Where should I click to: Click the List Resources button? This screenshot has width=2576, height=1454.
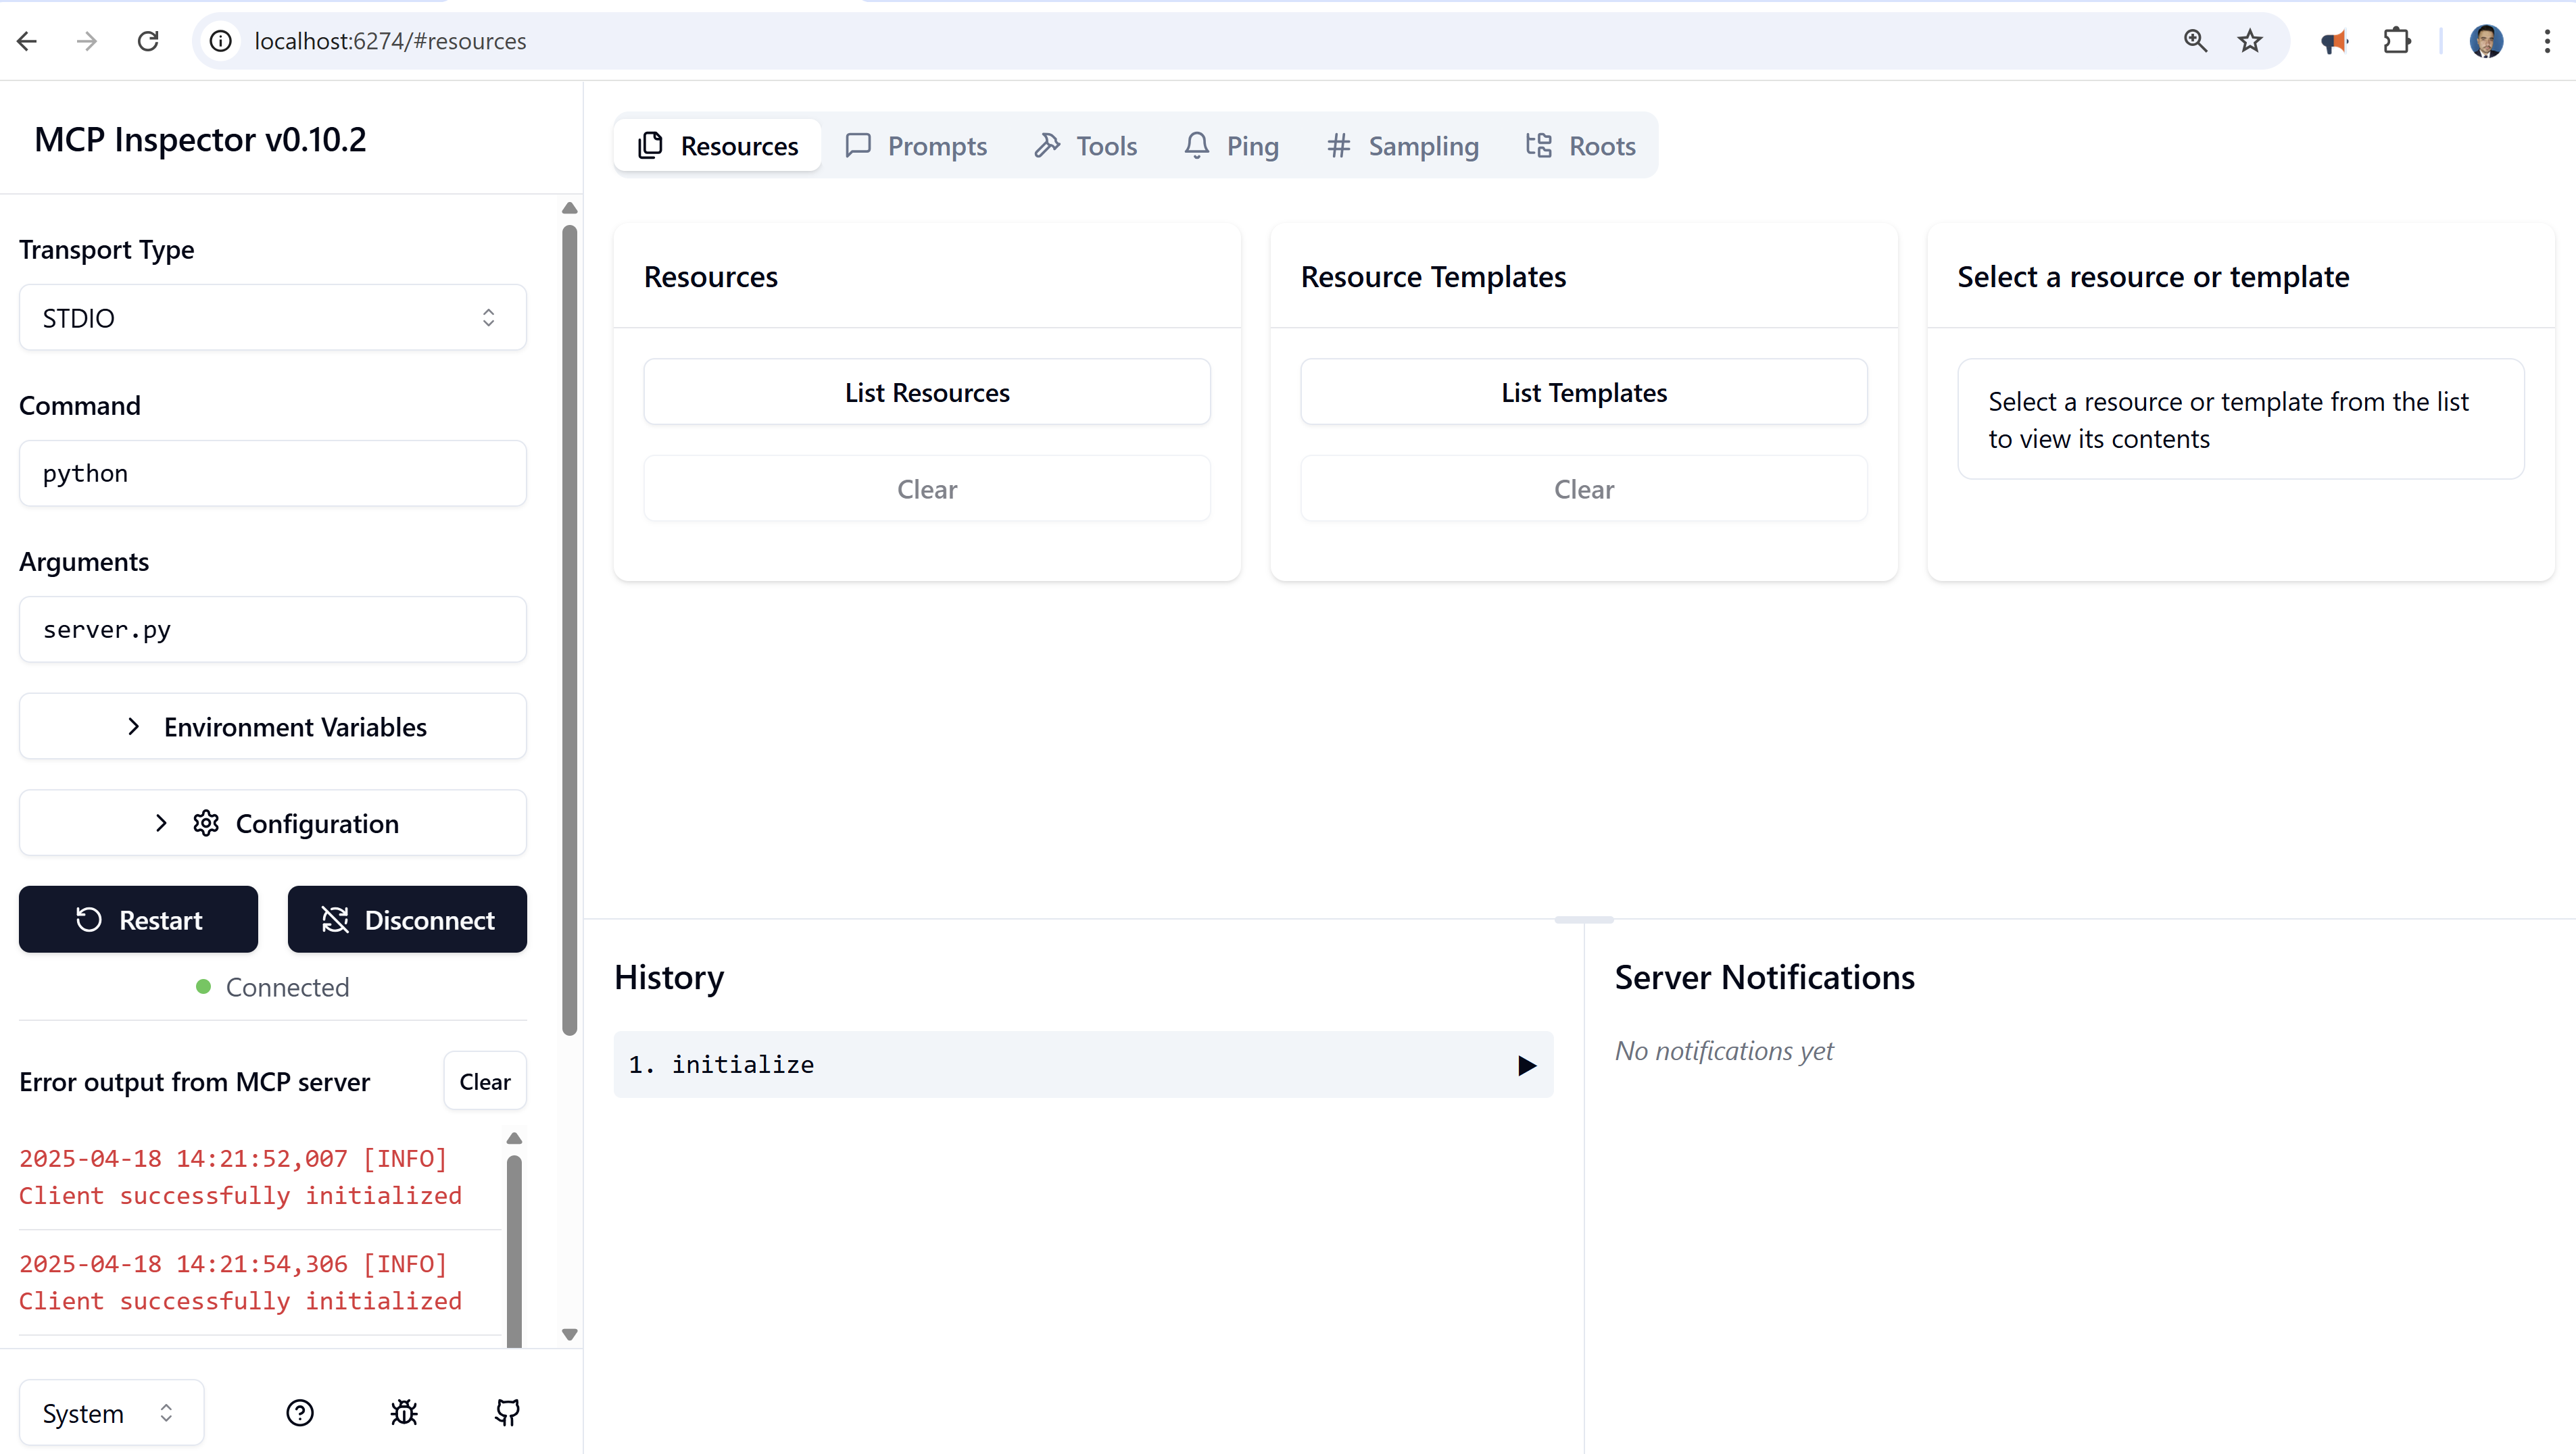[927, 393]
